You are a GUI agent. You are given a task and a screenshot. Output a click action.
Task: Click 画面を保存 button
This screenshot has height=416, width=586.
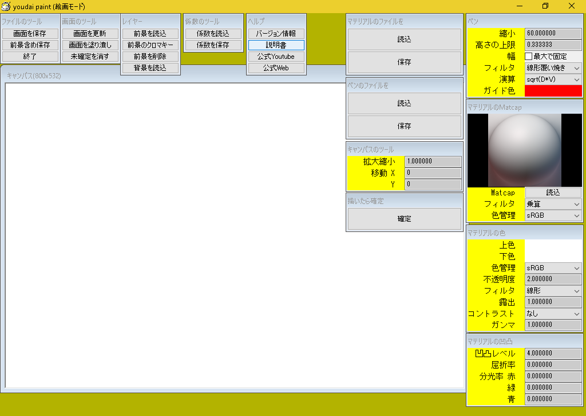point(30,34)
